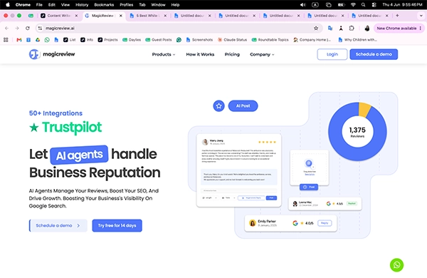427x278 pixels.
Task: Open macOS Control Center
Action: click(x=374, y=5)
